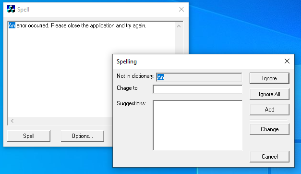301x174 pixels.
Task: Click highlighted word An in Spell text area
Action: coord(12,25)
